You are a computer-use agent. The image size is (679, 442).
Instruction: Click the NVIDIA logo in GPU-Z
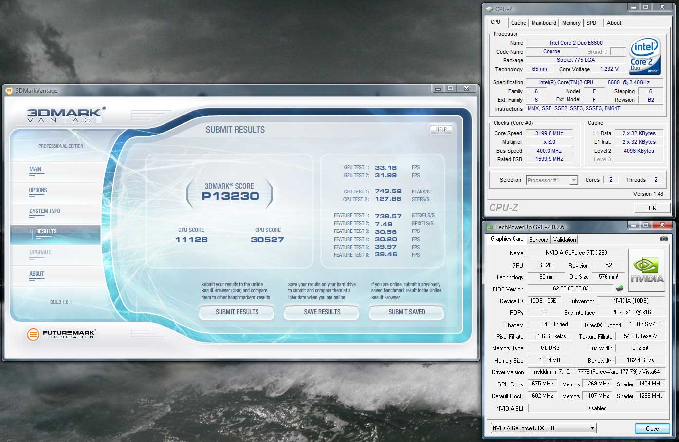(x=647, y=270)
